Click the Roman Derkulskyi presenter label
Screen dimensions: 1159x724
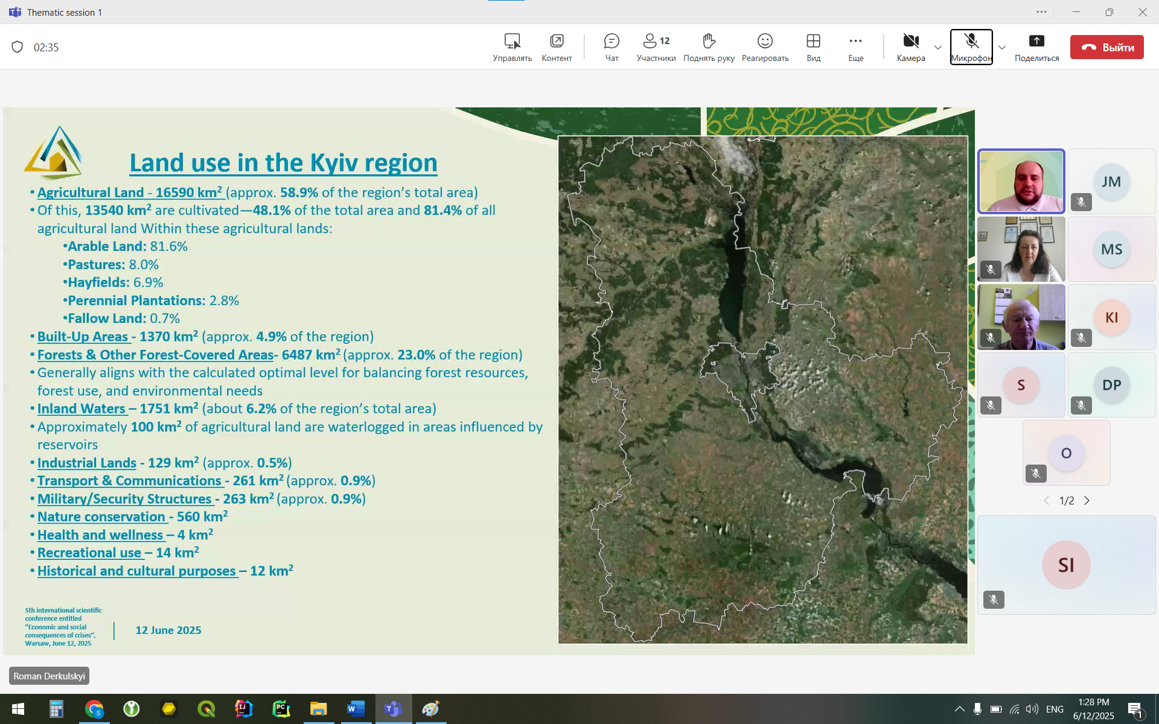point(49,676)
